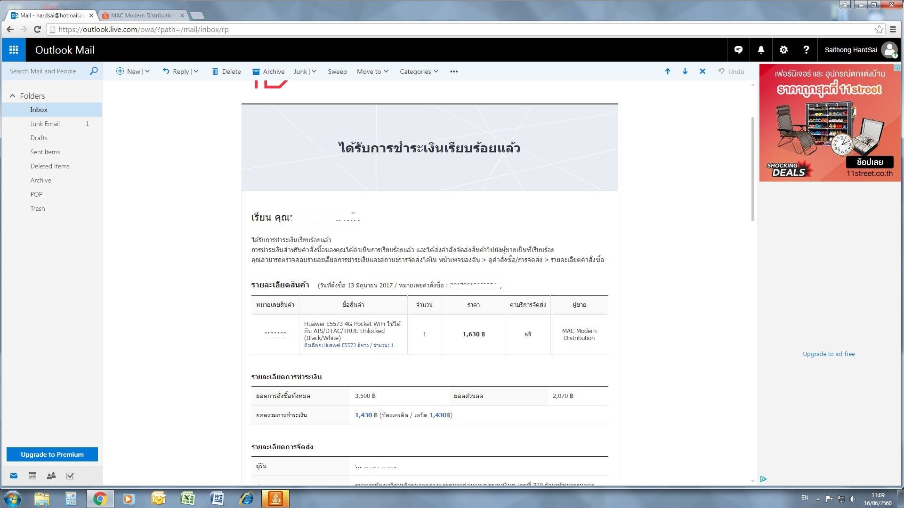Open the Junk dropdown arrow

(x=314, y=71)
